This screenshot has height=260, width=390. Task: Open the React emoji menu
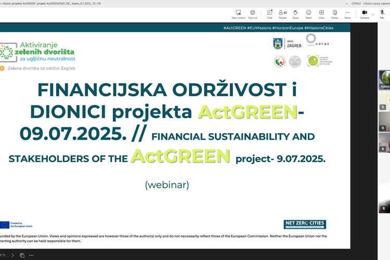308,15
